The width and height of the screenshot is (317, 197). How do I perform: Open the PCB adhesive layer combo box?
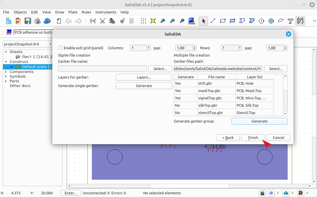pos(33,32)
